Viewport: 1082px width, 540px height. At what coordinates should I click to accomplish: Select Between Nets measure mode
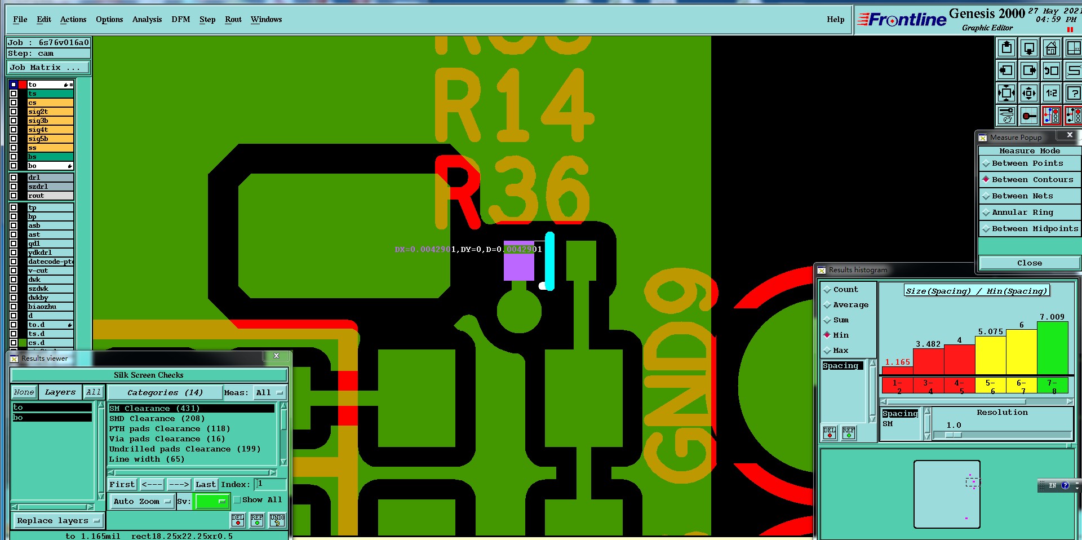[x=1029, y=196]
